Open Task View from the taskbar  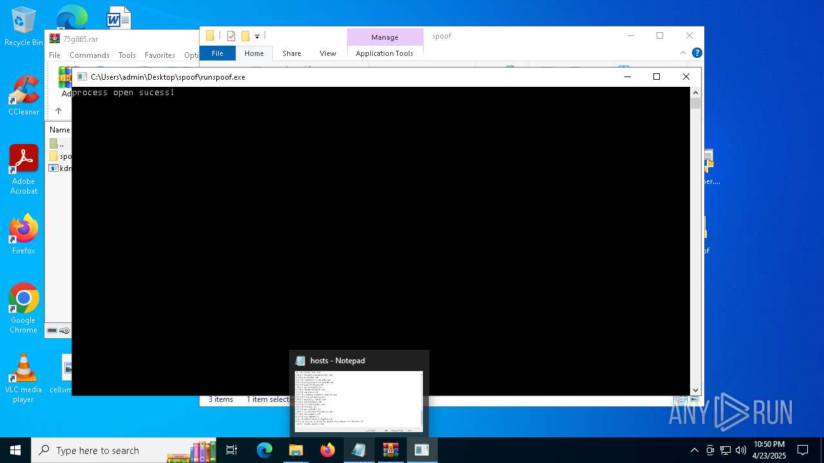pos(232,450)
